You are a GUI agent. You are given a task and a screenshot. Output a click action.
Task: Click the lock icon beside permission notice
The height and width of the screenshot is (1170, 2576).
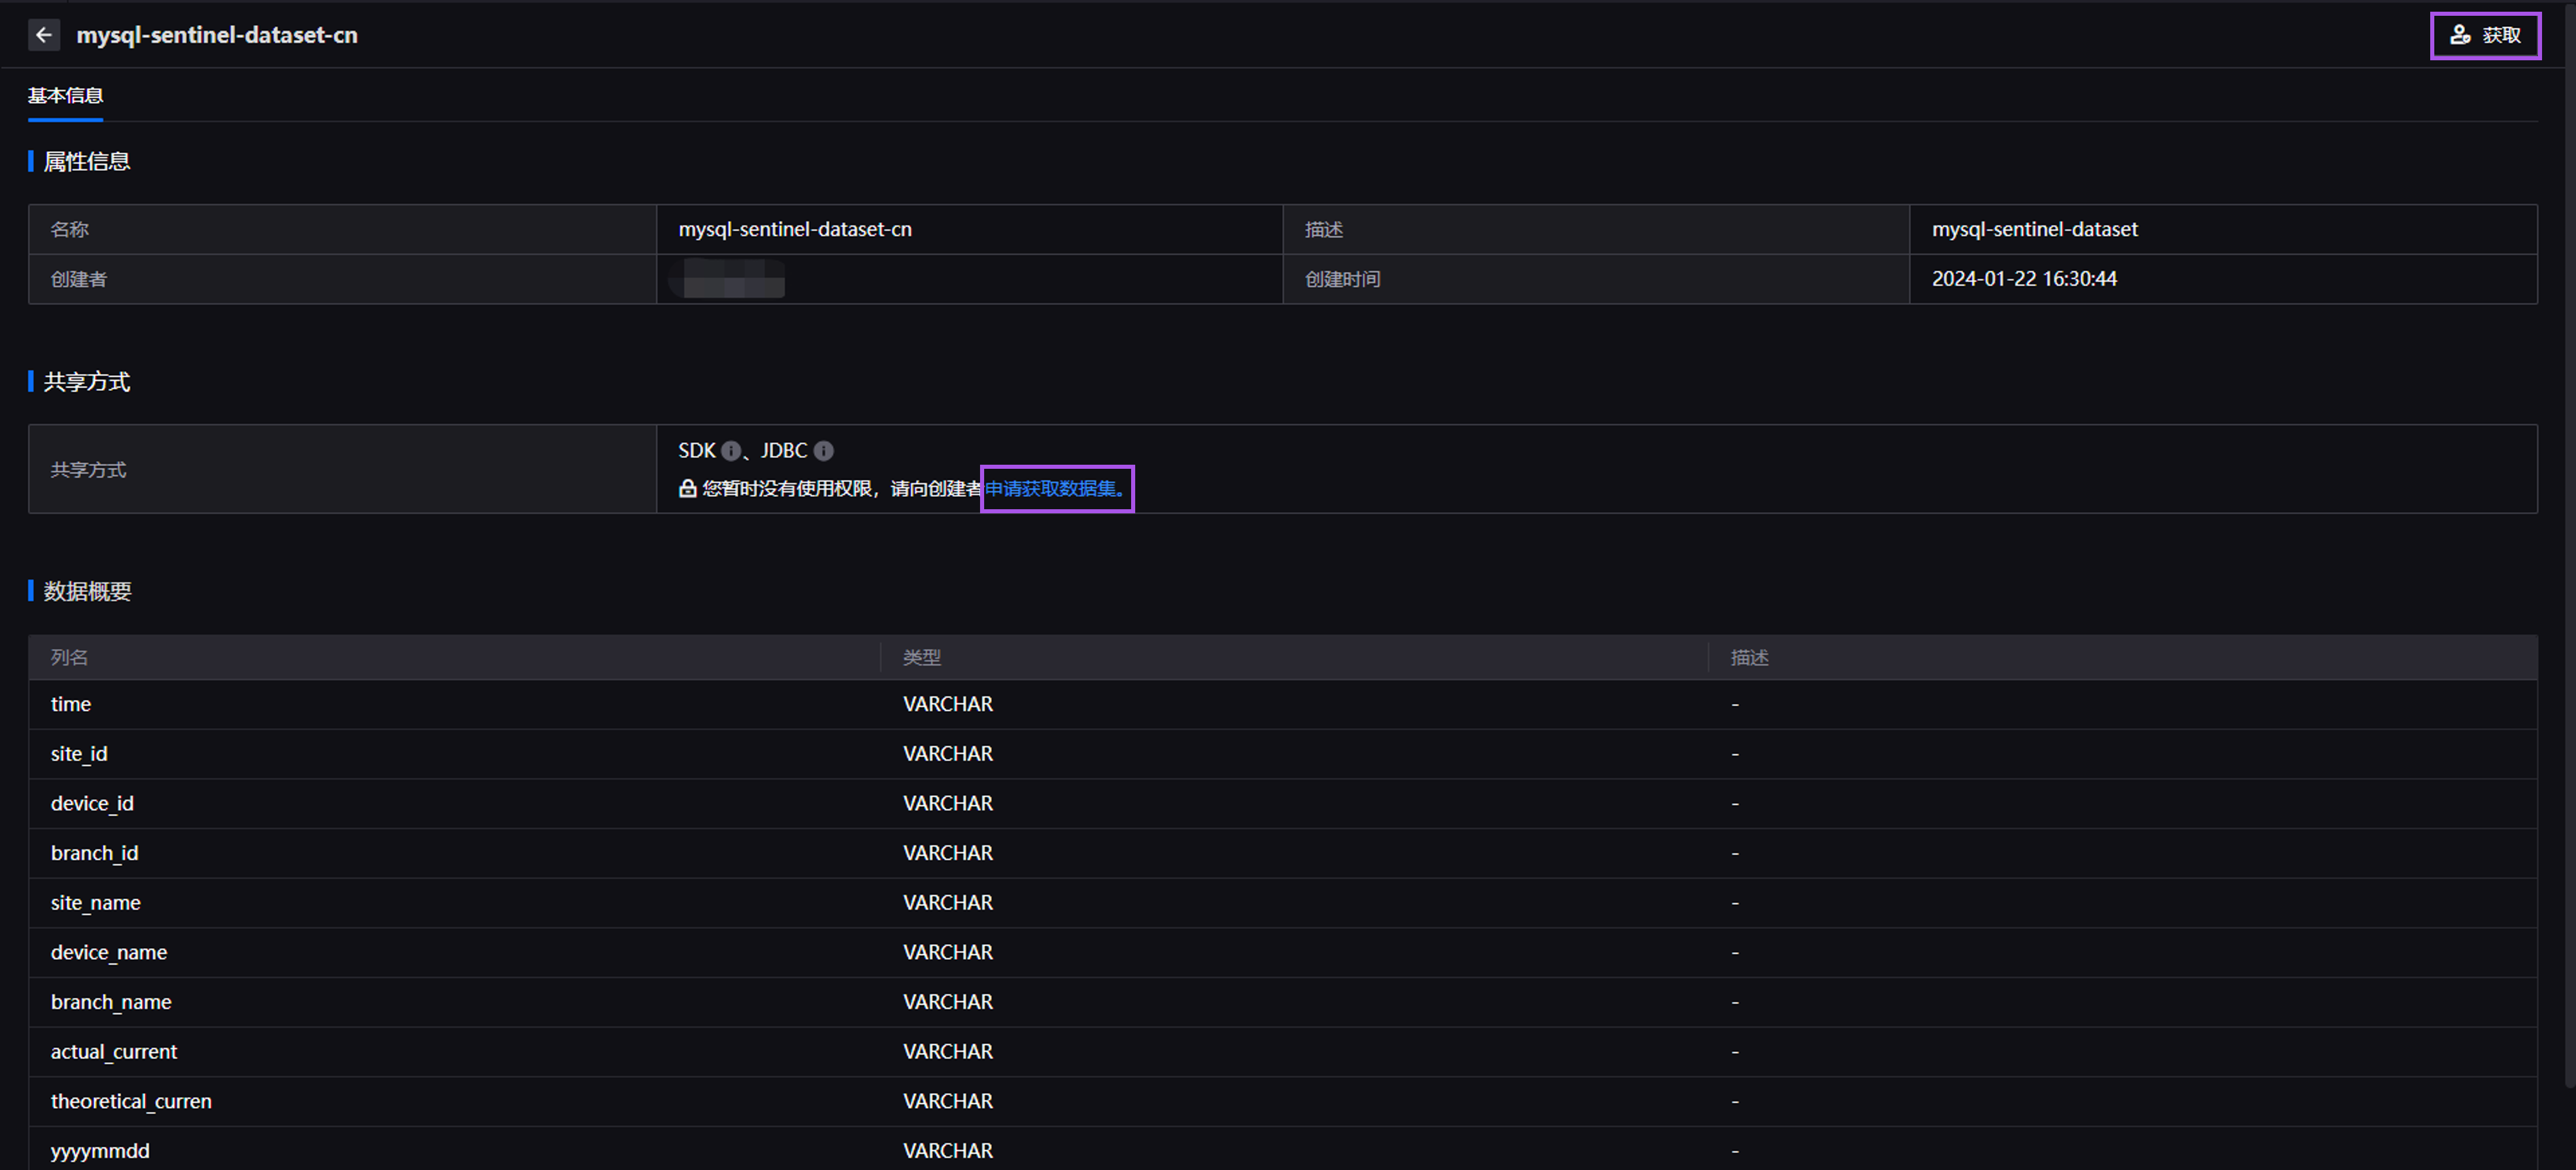coord(687,488)
